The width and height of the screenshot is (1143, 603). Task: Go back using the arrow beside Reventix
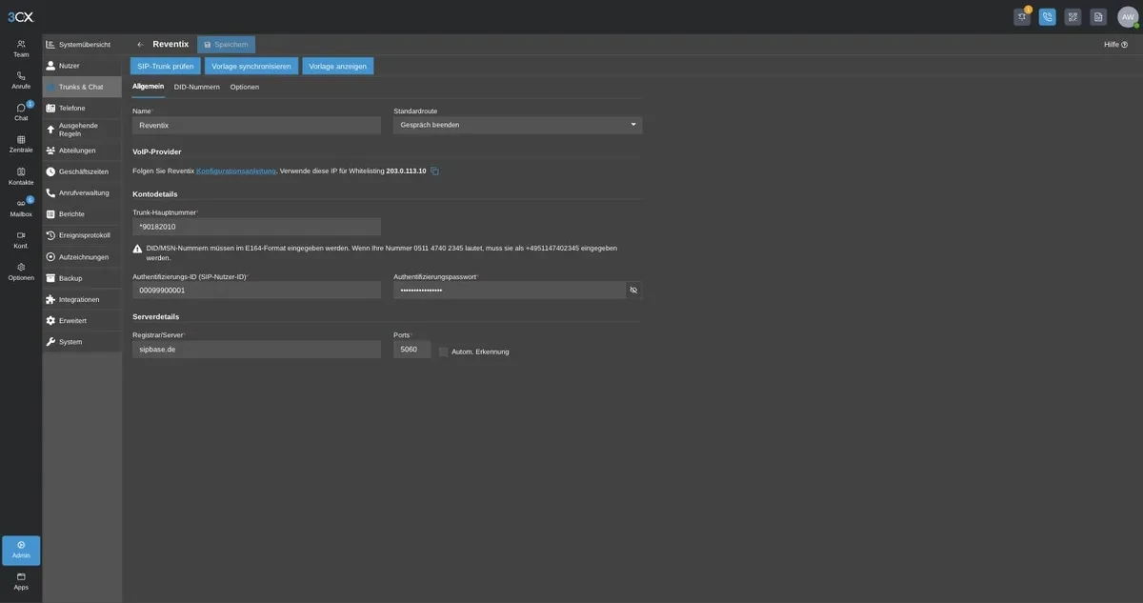(141, 45)
